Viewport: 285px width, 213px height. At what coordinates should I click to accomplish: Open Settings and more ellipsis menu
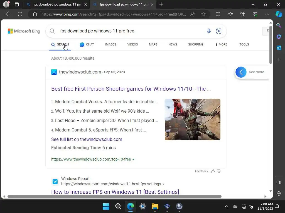click(x=267, y=14)
